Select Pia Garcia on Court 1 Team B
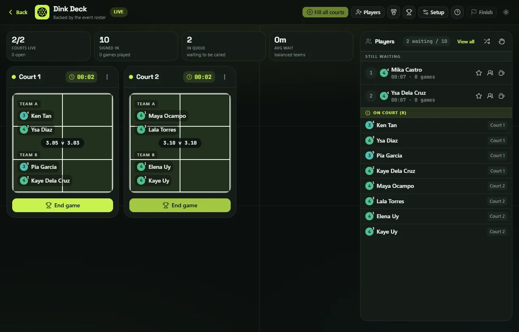The height and width of the screenshot is (332, 519). 38,167
